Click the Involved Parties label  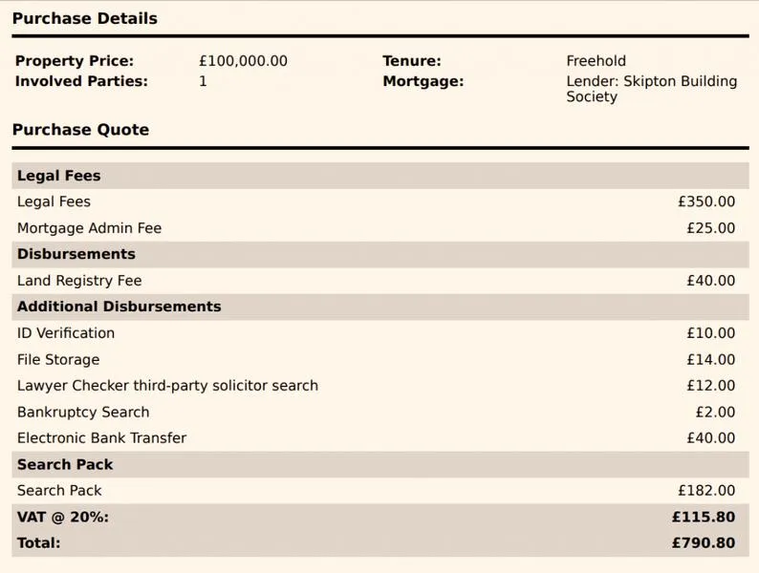tap(81, 81)
